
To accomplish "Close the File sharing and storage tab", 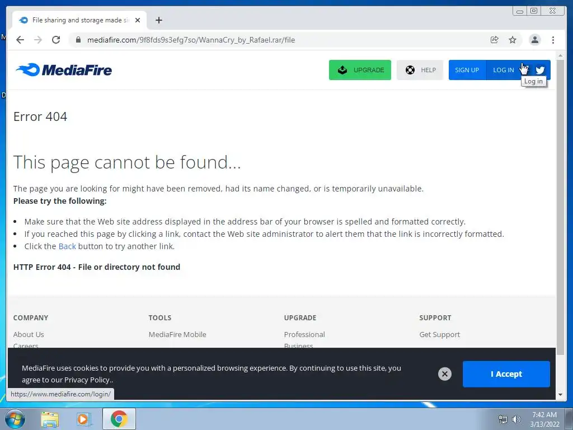I will coord(138,20).
